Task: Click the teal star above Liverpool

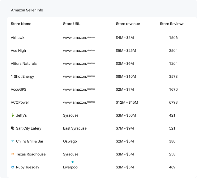Action: (x=73, y=162)
